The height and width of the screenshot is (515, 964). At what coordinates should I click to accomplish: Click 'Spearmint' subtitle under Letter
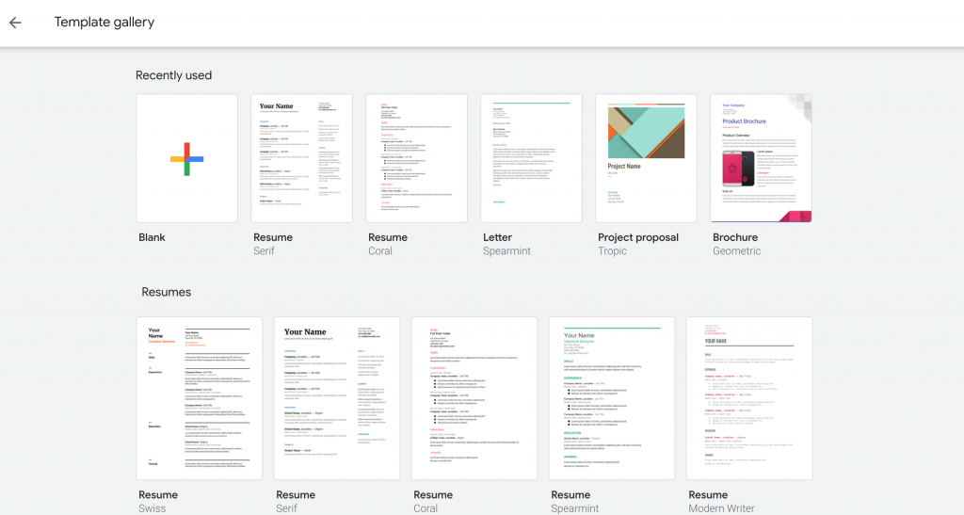[506, 250]
